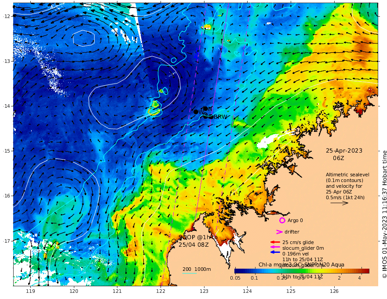Click the dark red end of colorbar
387x299 pixels.
click(x=367, y=271)
